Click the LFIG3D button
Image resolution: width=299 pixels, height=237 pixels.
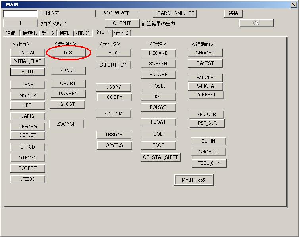tap(28, 179)
